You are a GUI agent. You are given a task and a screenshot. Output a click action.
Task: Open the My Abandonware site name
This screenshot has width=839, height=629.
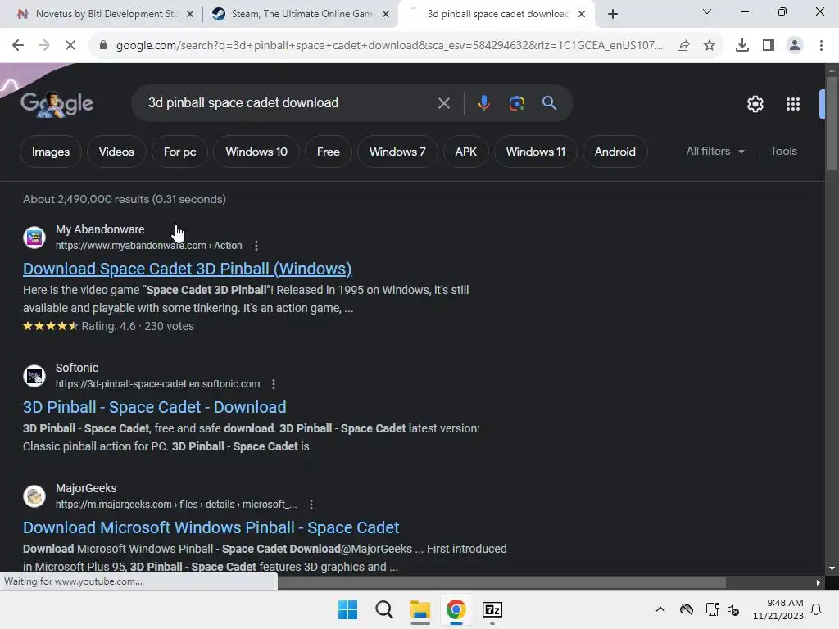tap(100, 229)
